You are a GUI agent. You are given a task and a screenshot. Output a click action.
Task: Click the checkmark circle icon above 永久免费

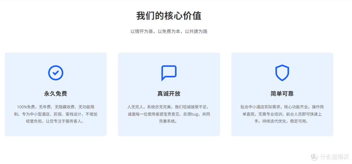[x=56, y=73]
